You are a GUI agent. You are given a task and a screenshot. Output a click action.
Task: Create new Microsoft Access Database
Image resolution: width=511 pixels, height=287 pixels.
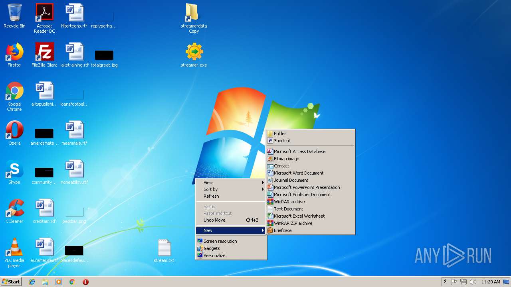[310, 151]
